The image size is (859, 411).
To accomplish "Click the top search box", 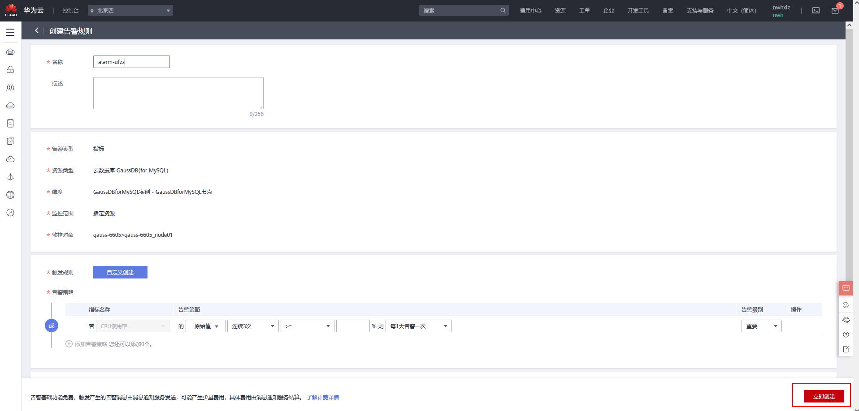I will point(464,10).
